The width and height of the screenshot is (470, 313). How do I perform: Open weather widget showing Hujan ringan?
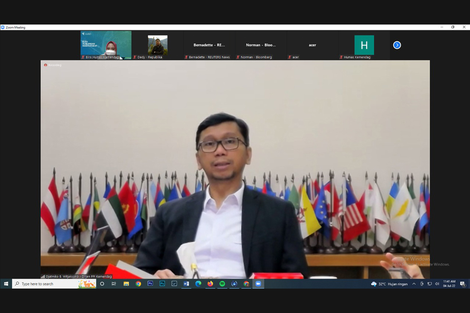pyautogui.click(x=389, y=284)
